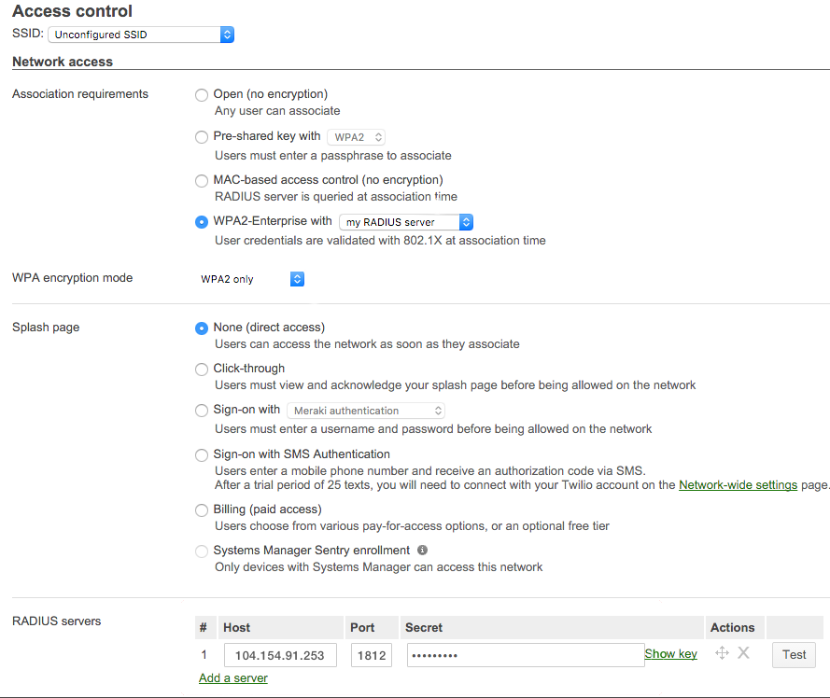
Task: Click the Host input field showing 104.154.91.253
Action: click(280, 654)
